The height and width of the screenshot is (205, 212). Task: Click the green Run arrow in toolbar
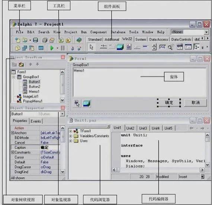coord(52,48)
